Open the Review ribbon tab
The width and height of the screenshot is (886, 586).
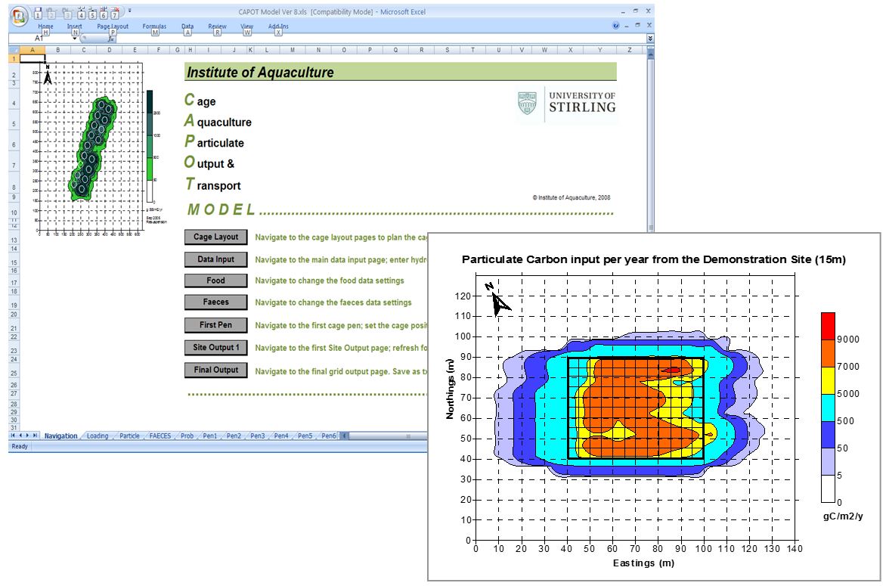[217, 26]
